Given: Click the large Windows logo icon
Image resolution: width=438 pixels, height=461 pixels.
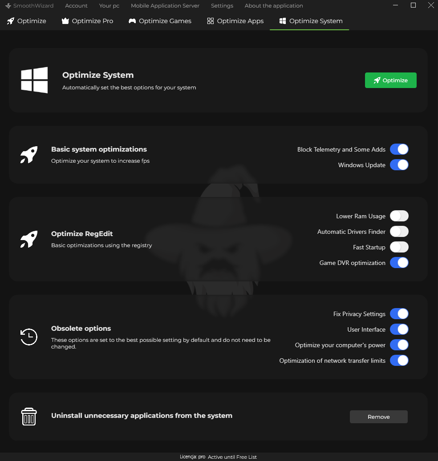Looking at the screenshot, I should 34,80.
